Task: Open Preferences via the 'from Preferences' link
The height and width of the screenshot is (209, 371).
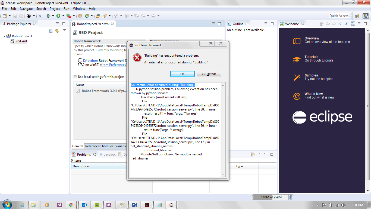Action: [113, 65]
